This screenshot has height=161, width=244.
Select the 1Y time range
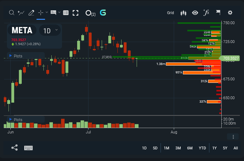pyautogui.click(x=214, y=148)
